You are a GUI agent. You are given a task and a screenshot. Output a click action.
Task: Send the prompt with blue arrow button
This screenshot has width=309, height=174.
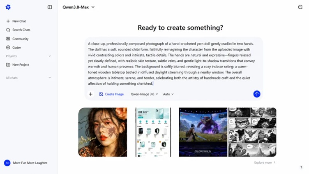257,94
